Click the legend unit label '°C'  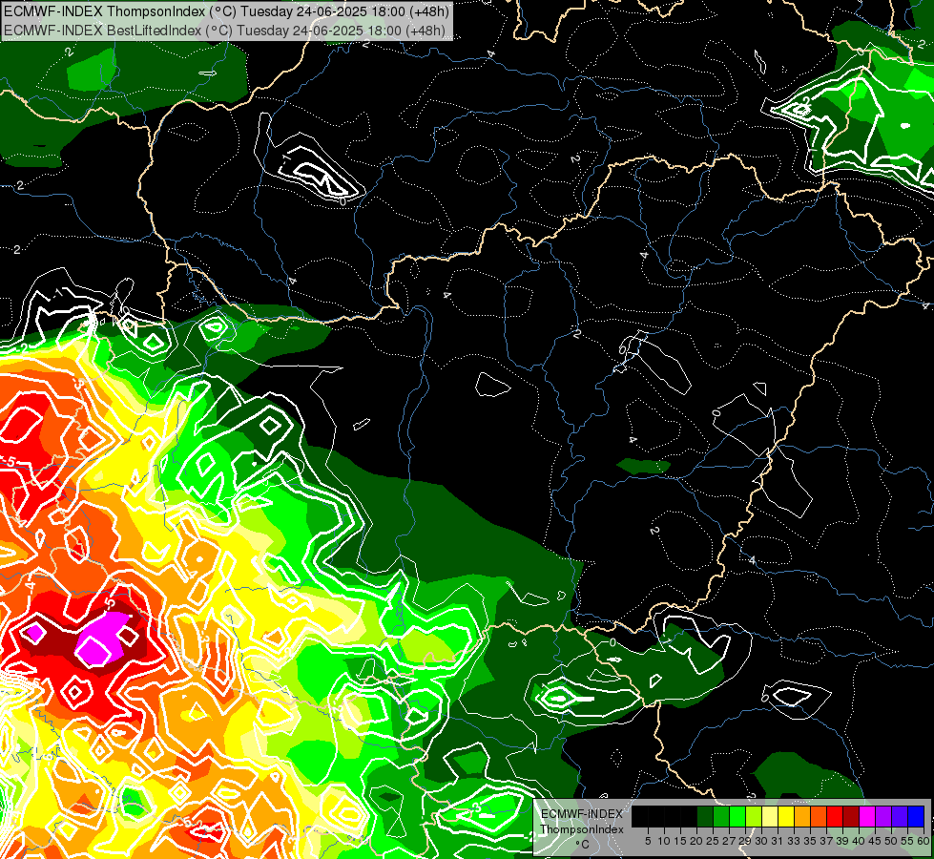click(583, 845)
